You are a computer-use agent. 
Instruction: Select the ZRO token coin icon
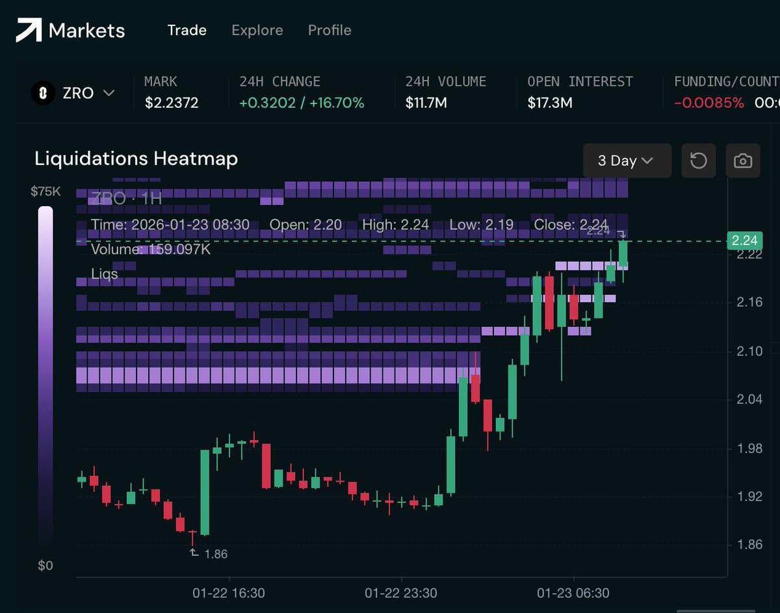pos(42,93)
